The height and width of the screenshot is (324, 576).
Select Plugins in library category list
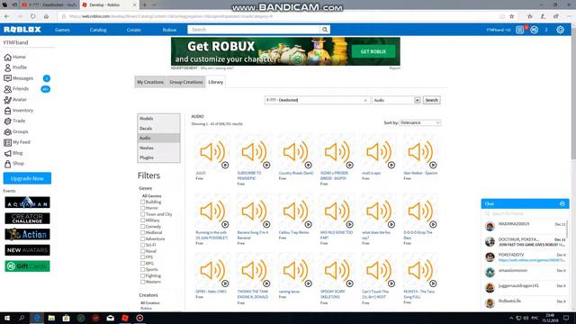tap(158, 157)
